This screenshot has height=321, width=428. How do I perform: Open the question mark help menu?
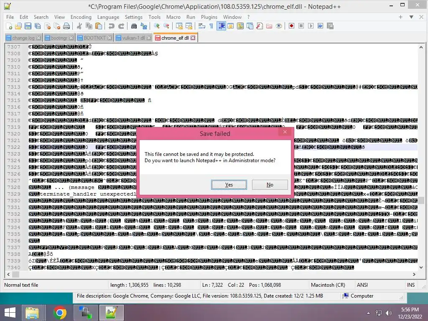click(x=248, y=17)
